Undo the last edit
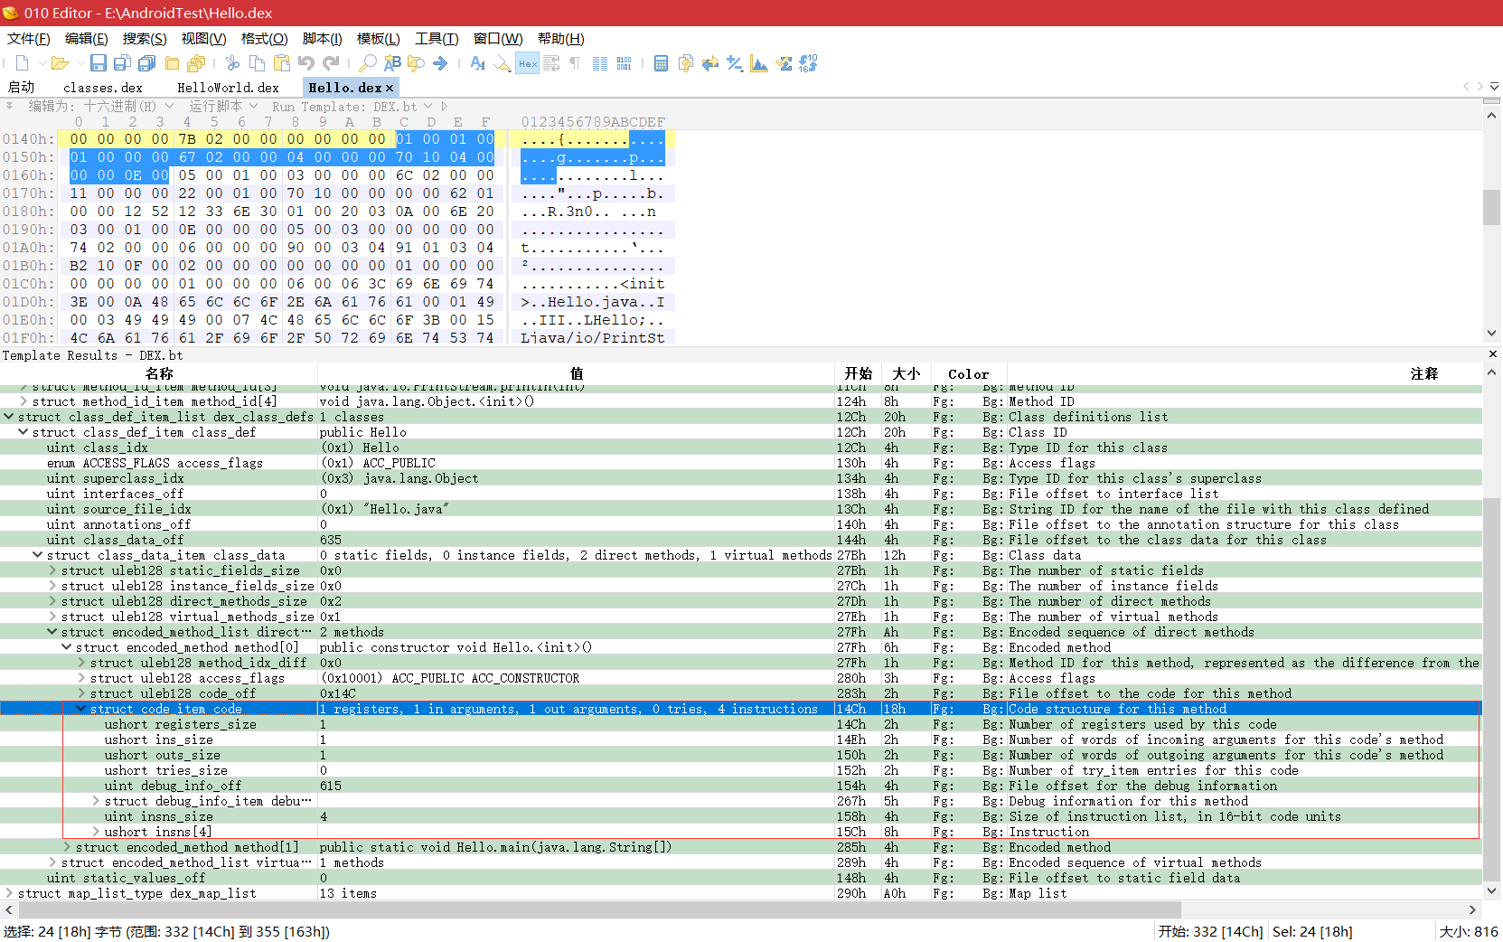1503x942 pixels. pyautogui.click(x=306, y=62)
